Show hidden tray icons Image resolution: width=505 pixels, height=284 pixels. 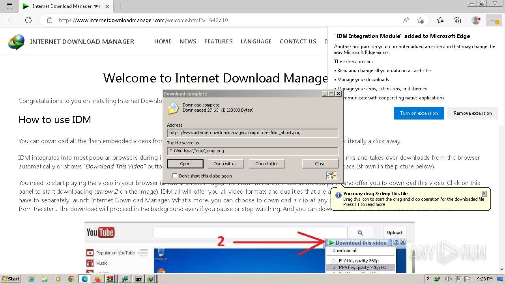(428, 279)
